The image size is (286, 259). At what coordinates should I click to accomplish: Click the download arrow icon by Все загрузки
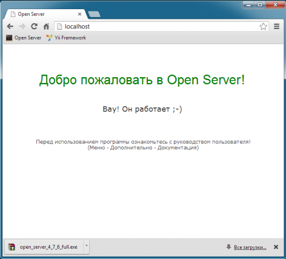229,247
